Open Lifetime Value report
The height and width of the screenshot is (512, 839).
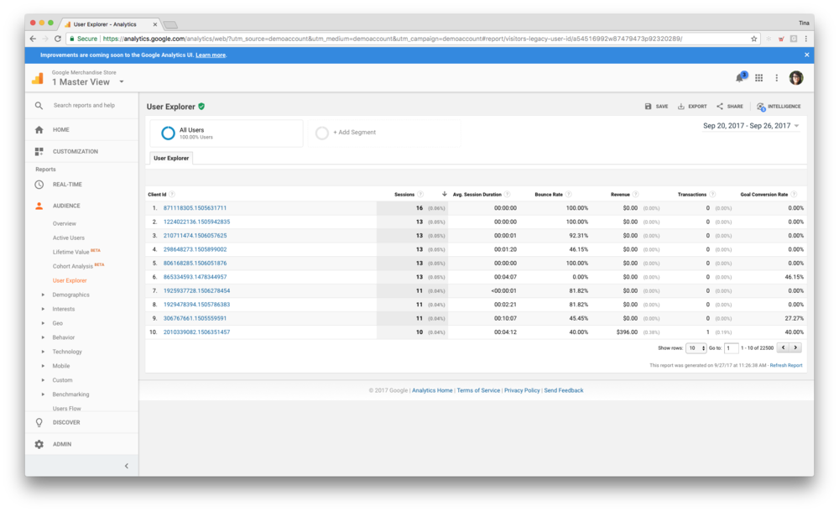(x=70, y=252)
